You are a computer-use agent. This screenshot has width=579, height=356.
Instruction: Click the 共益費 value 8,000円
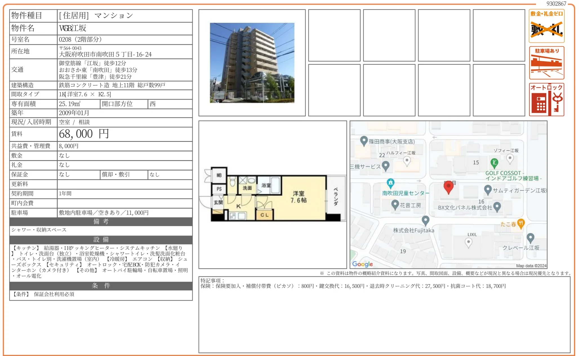point(69,146)
